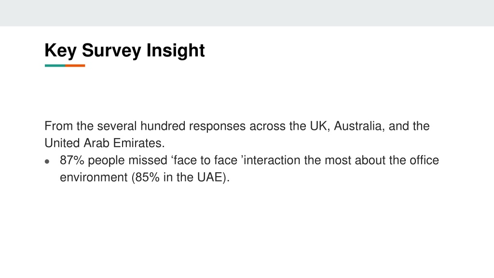The width and height of the screenshot is (494, 278).
Task: Click the word 'Survey' in the title
Action: click(x=111, y=50)
